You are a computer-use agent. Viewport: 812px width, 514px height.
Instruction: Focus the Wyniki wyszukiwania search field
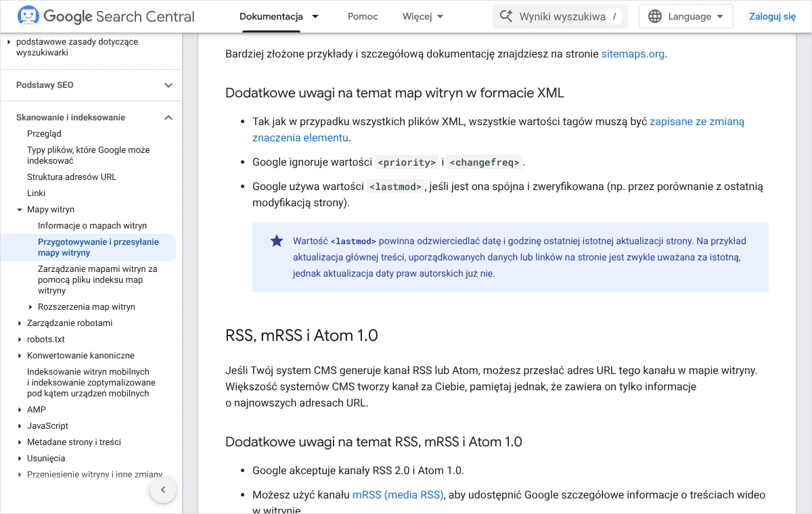pos(560,16)
